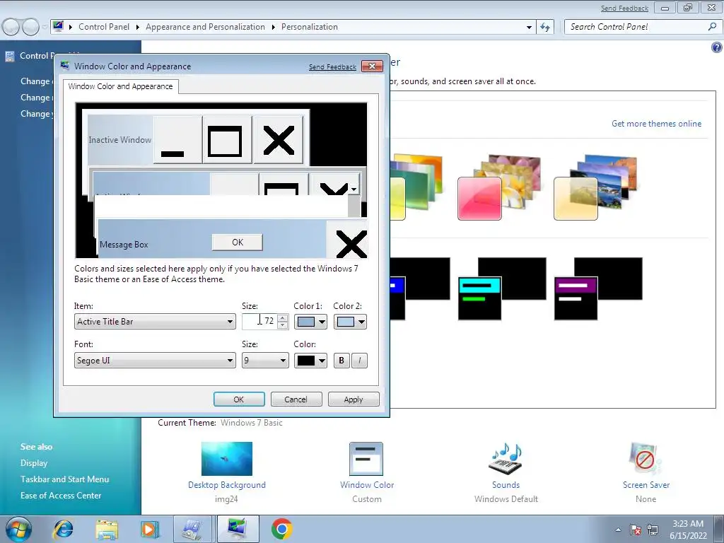Open Display link under See also
Screen dimensions: 724x543
(34, 463)
